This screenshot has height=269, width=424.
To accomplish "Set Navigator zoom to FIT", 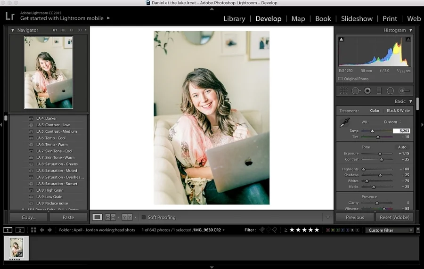I will tap(55, 30).
